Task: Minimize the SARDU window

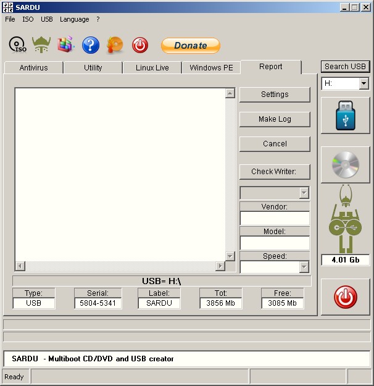Action: 344,7
